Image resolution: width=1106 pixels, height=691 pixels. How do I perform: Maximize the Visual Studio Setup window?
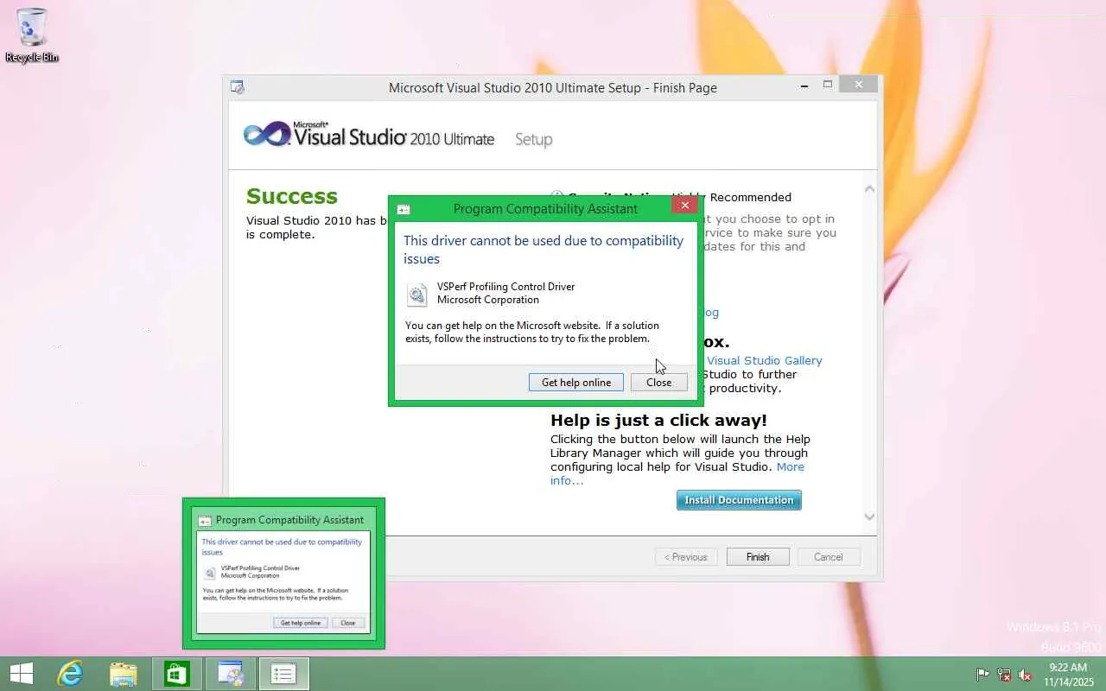[828, 85]
